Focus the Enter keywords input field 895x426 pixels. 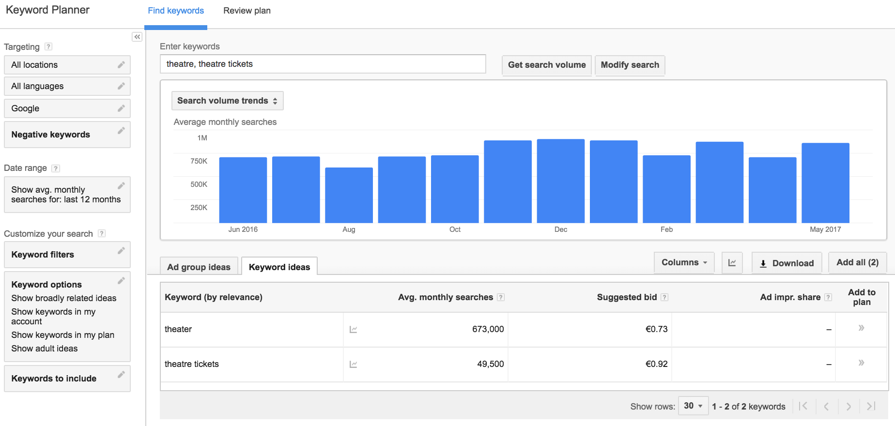(x=323, y=64)
